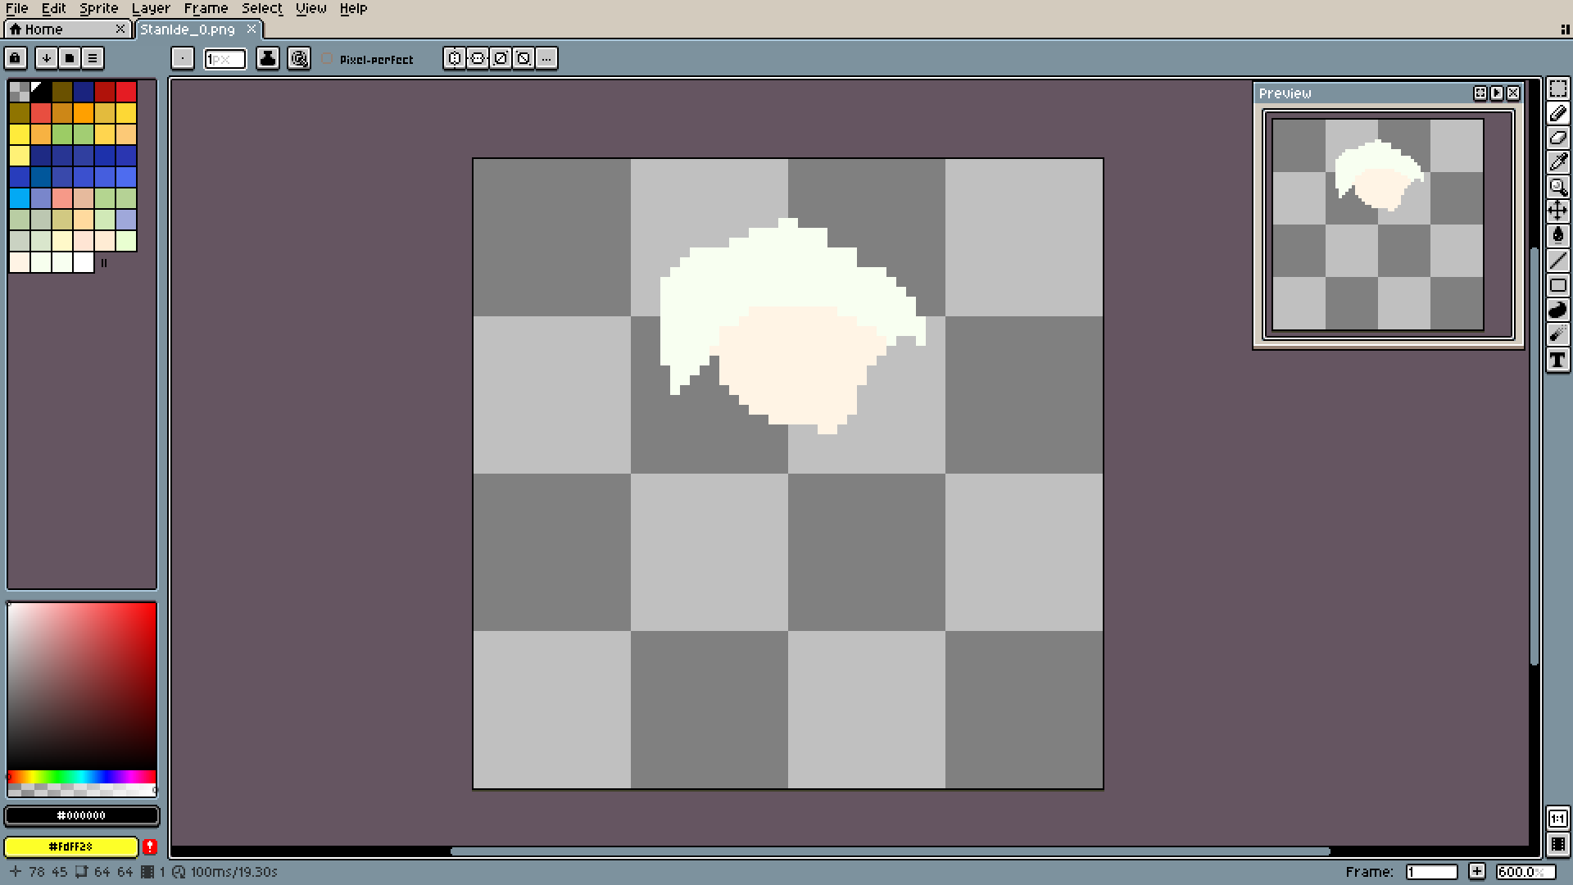The width and height of the screenshot is (1573, 885).
Task: Play animation in Preview panel
Action: click(x=1497, y=93)
